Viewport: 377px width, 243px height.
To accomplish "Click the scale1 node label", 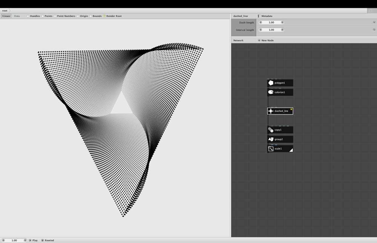I will (x=278, y=149).
